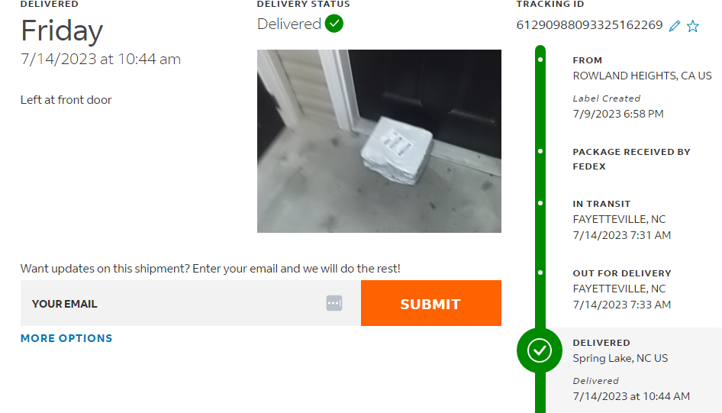Viewport: 722px width, 413px height.
Task: Open the proof of delivery photo
Action: [x=379, y=141]
